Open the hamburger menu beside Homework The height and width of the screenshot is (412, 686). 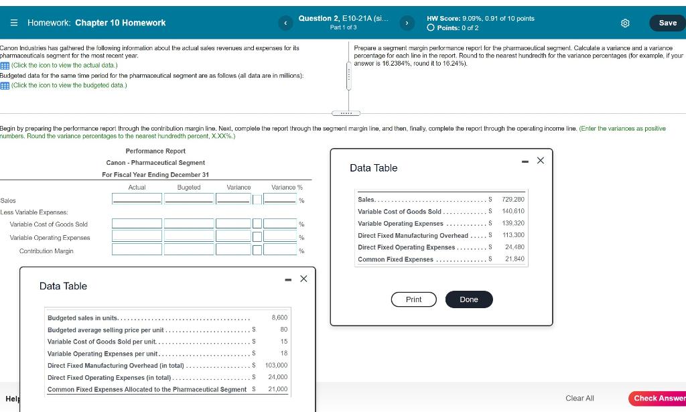pyautogui.click(x=14, y=23)
